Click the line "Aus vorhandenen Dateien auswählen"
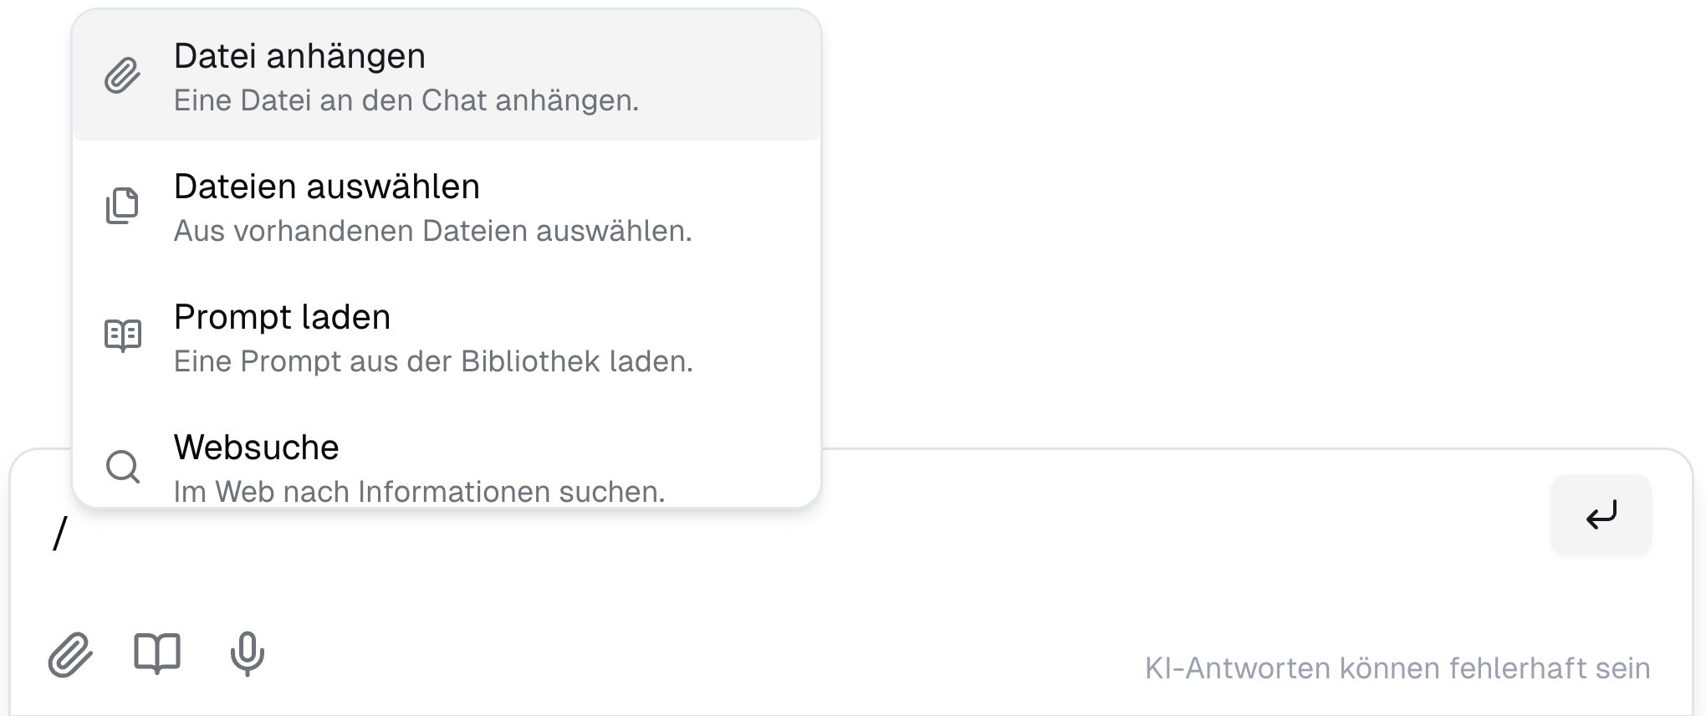Image resolution: width=1706 pixels, height=716 pixels. 434,231
